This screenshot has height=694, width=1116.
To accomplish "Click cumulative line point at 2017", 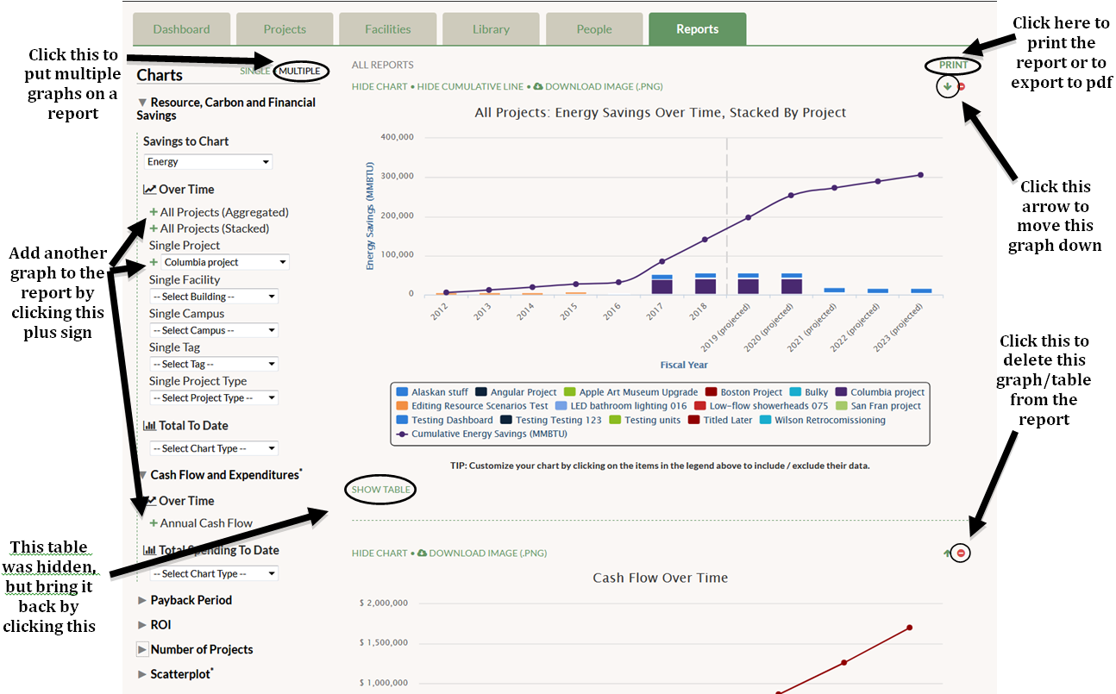I will [661, 261].
